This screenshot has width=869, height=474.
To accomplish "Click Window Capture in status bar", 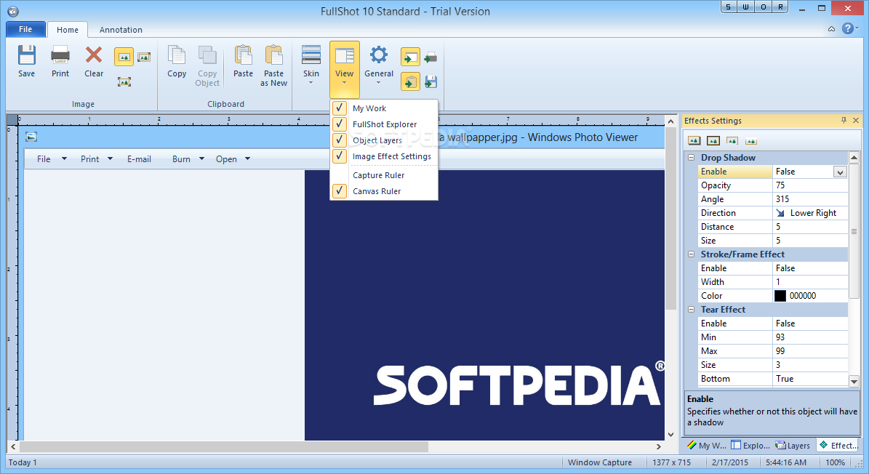I will click(600, 462).
